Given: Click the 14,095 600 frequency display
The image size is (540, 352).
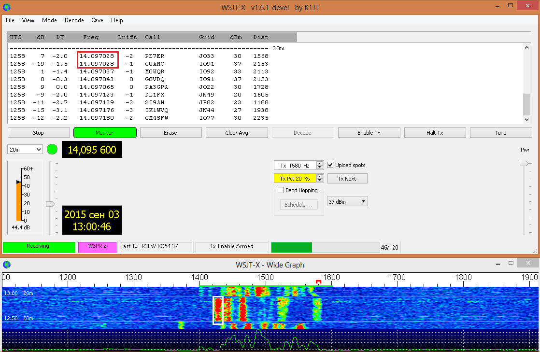Looking at the screenshot, I should click(x=92, y=150).
